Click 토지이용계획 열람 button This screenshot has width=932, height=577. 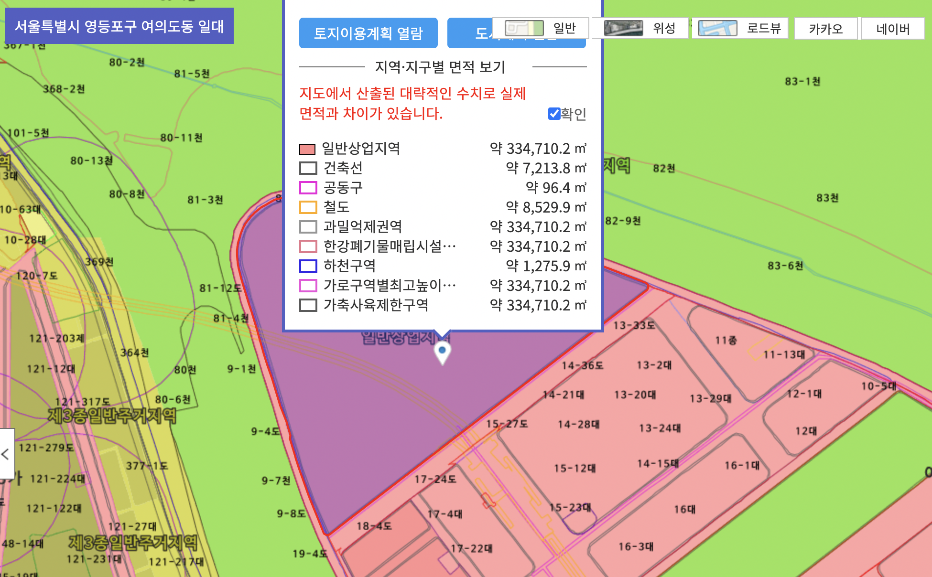point(368,33)
